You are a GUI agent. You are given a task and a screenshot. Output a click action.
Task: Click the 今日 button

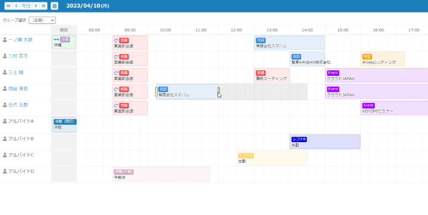pyautogui.click(x=26, y=6)
